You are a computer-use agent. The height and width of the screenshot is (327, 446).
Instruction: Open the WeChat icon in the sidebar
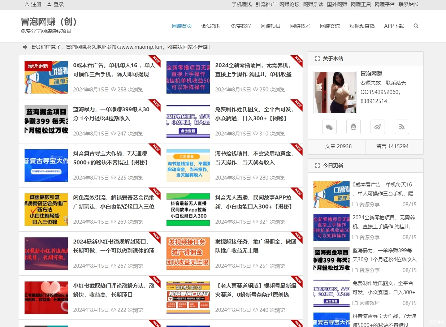329,127
